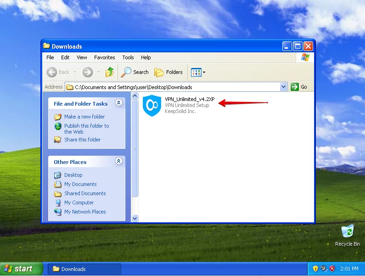Click the green Go button
This screenshot has width=365, height=276.
coord(299,87)
